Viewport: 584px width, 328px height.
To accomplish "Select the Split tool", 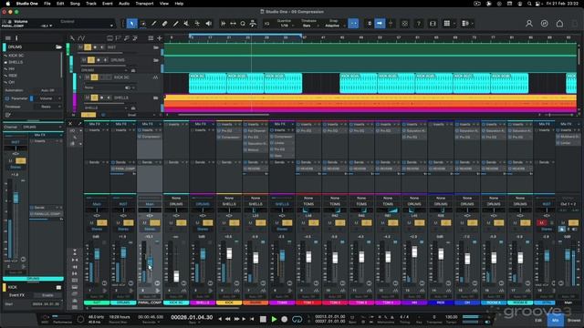I will (154, 24).
